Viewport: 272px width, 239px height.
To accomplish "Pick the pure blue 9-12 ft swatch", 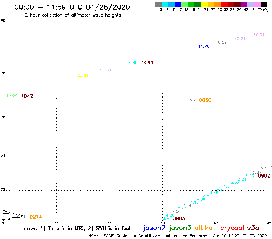I will (x=178, y=4).
